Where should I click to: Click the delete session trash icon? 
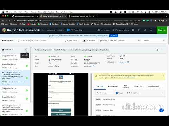point(157,50)
